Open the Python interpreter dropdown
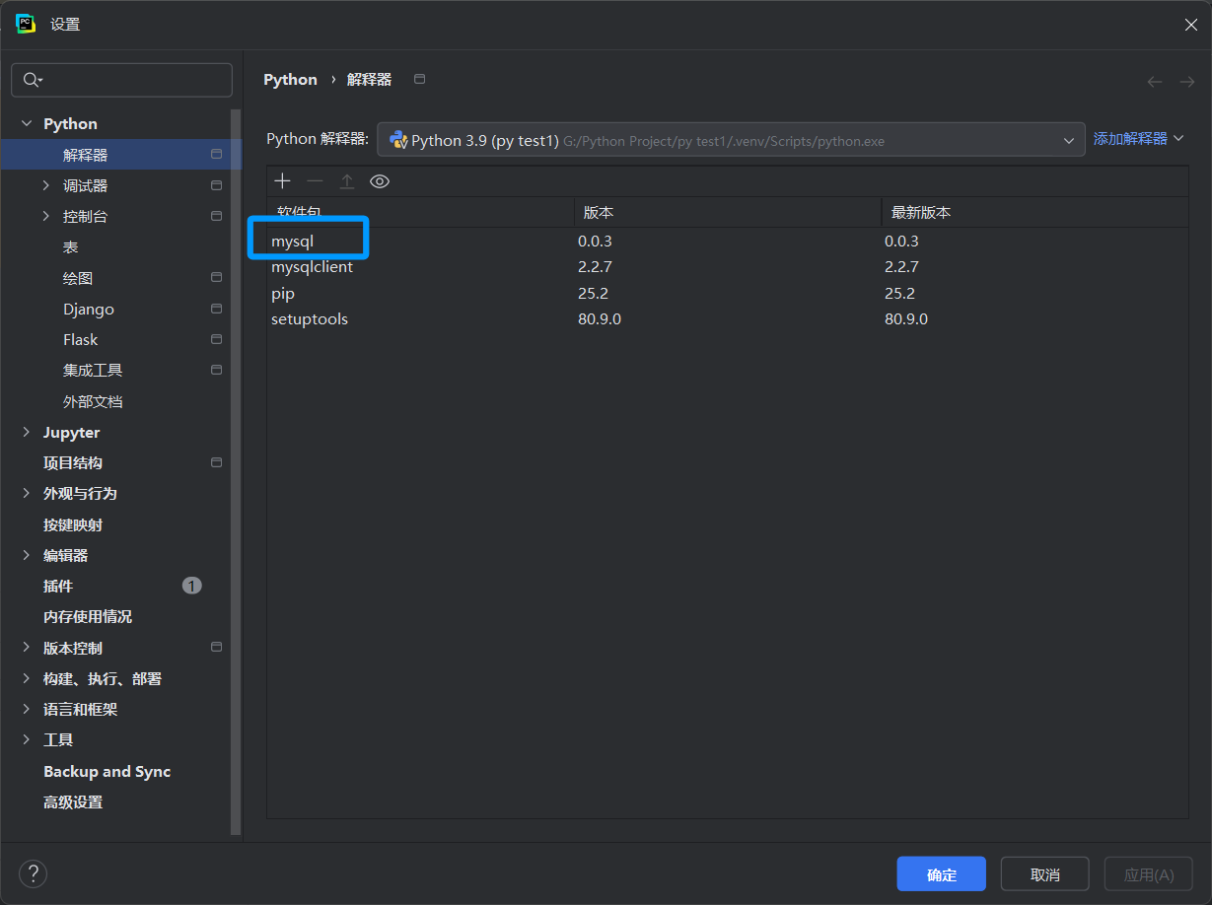1212x905 pixels. click(731, 140)
